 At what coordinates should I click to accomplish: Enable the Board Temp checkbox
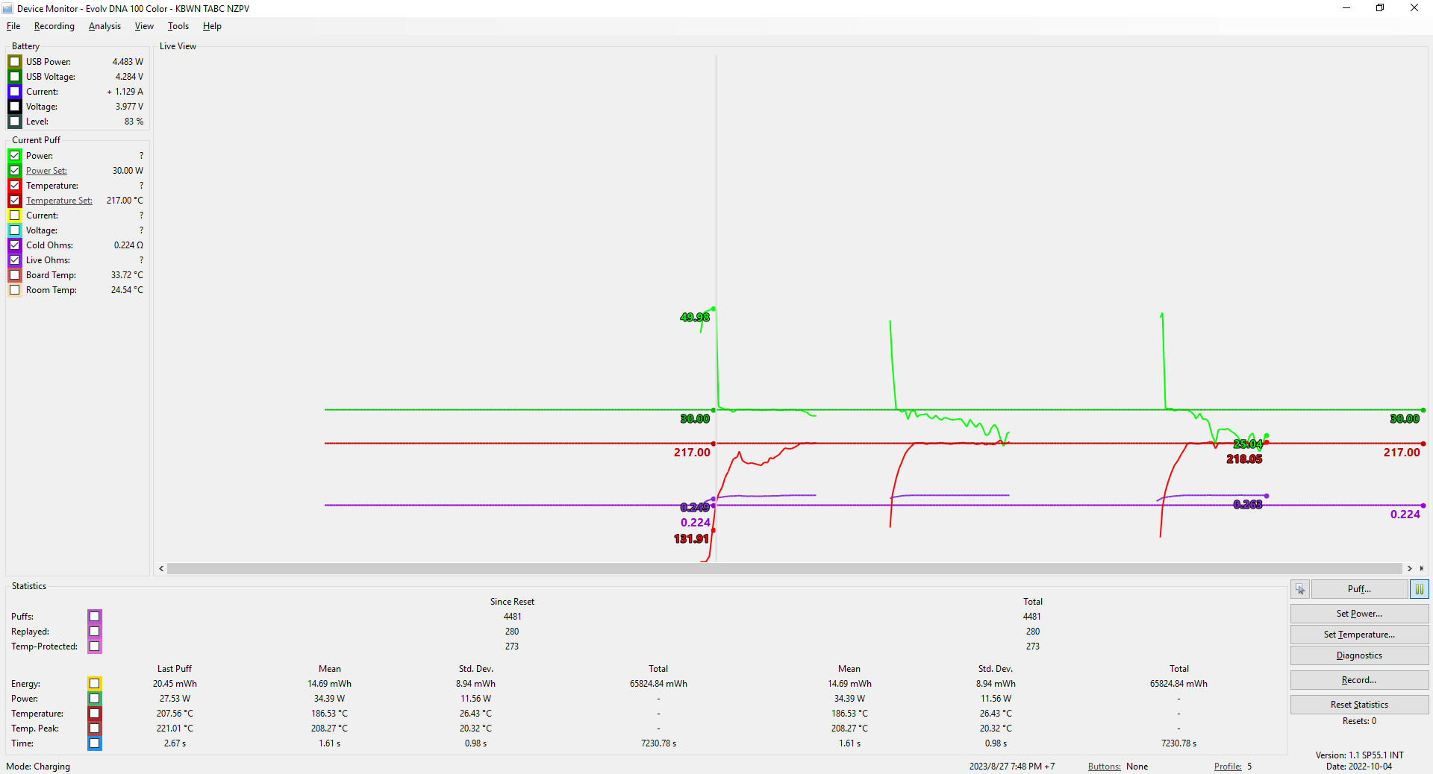(x=15, y=275)
